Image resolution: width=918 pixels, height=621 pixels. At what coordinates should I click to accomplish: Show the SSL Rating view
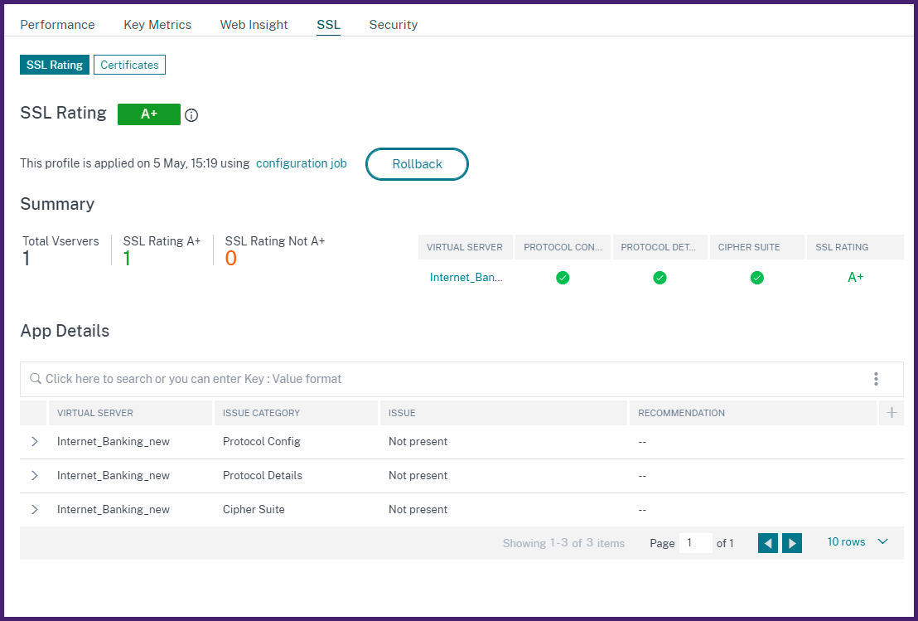point(55,65)
